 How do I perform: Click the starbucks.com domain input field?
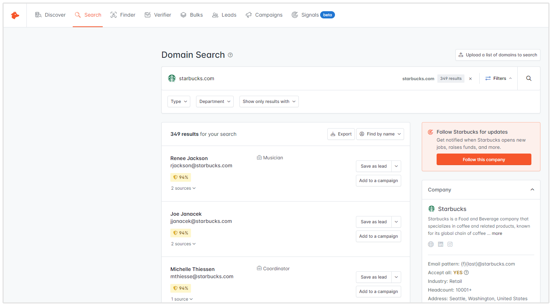coord(282,78)
